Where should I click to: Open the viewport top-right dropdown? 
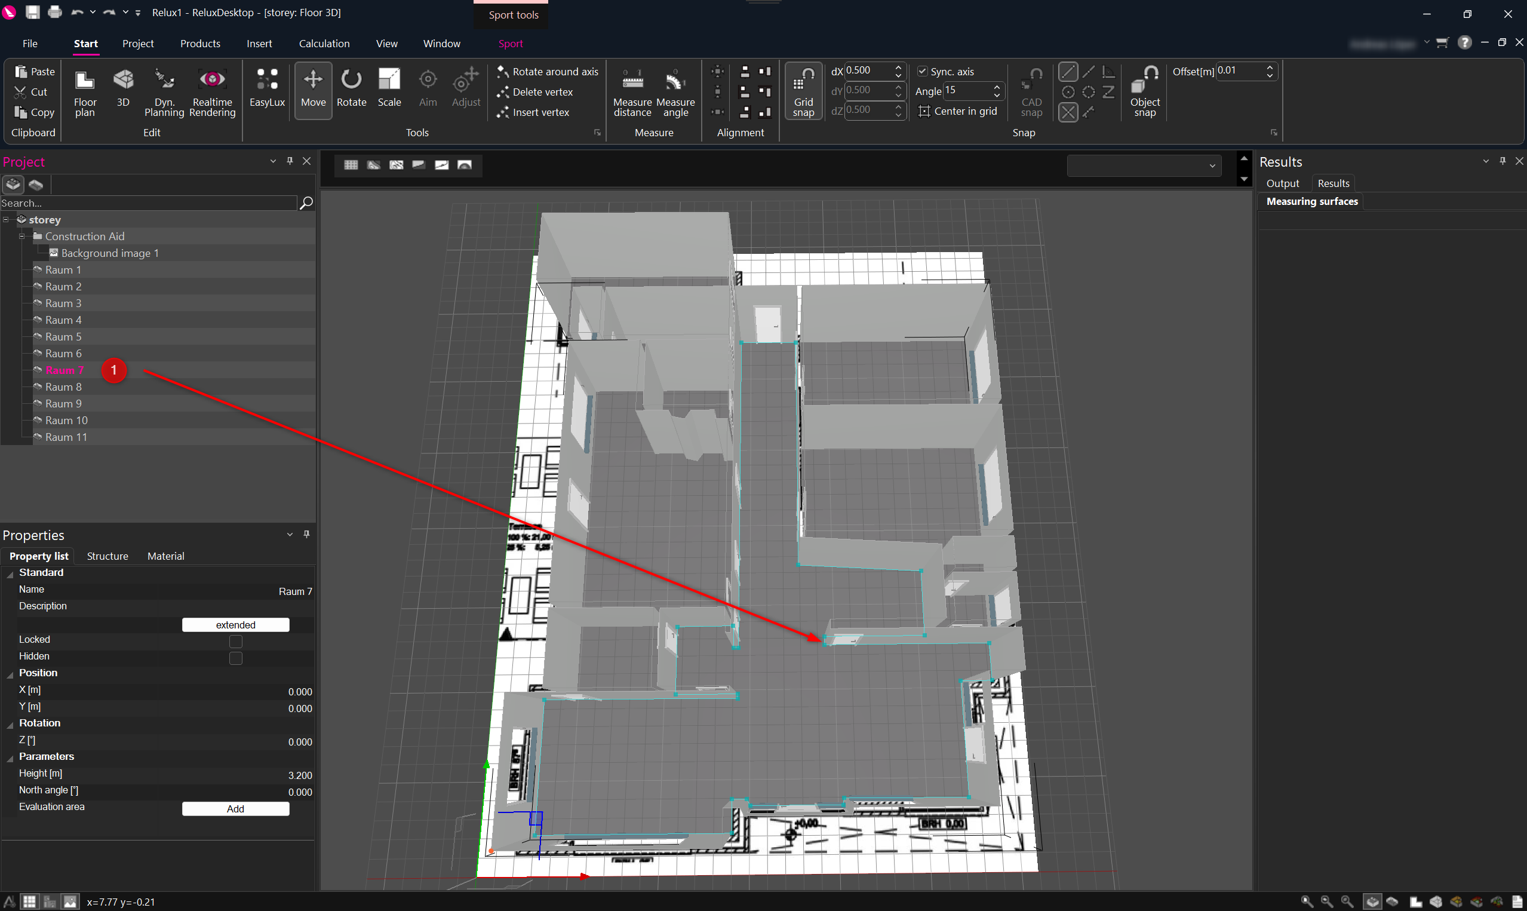pos(1144,165)
